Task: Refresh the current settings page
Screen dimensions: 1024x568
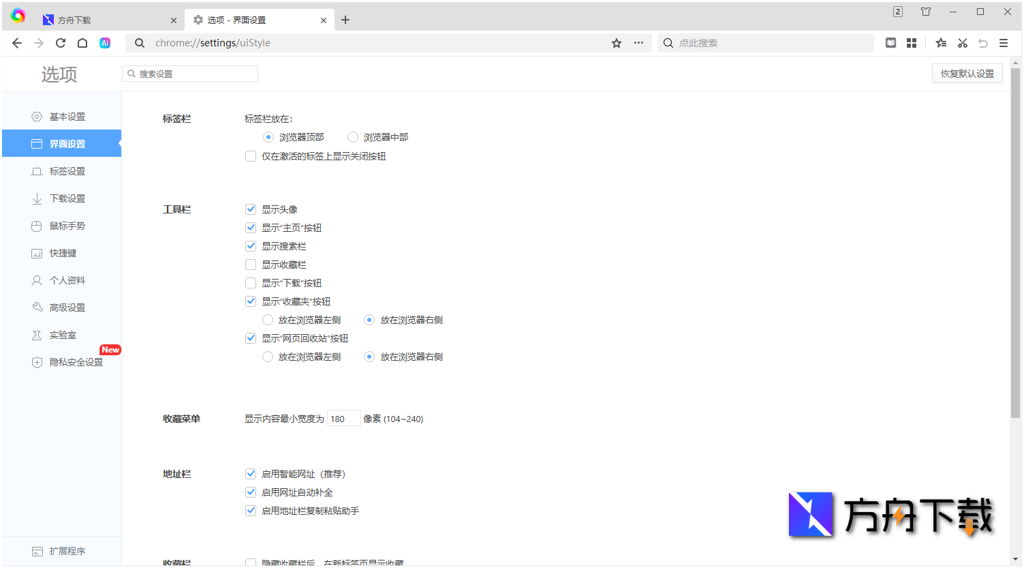Action: [x=60, y=42]
